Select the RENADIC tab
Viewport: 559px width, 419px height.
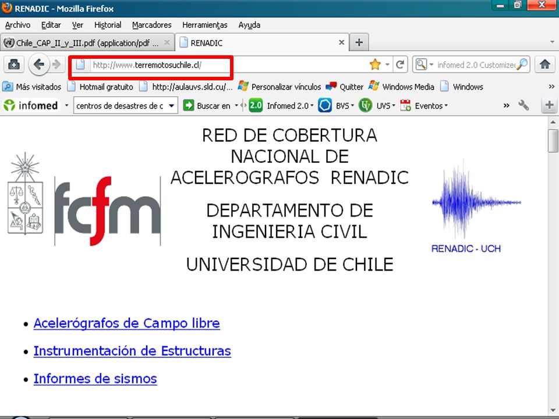pos(261,42)
